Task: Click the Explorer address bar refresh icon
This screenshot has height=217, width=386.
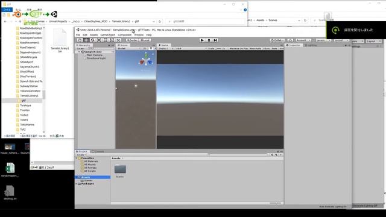Action: click(x=160, y=22)
